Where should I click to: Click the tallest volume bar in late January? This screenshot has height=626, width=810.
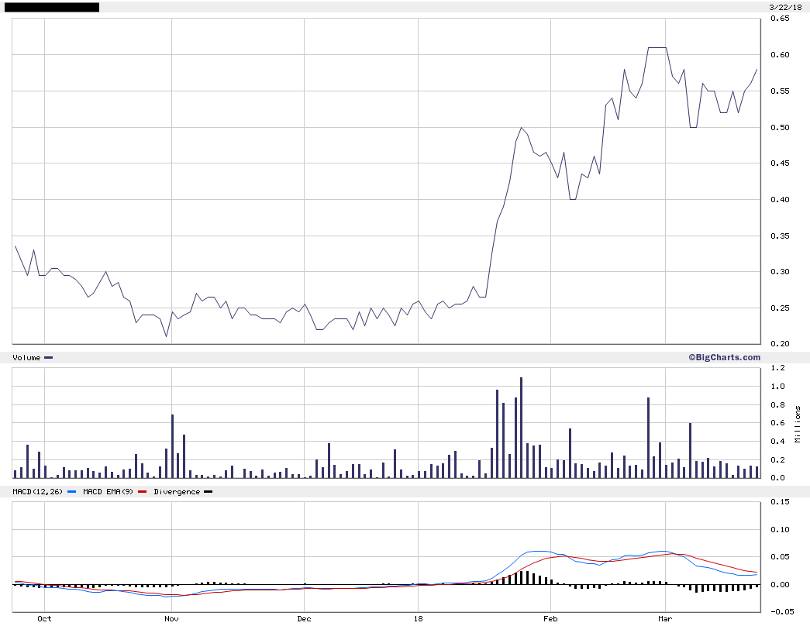[x=521, y=428]
